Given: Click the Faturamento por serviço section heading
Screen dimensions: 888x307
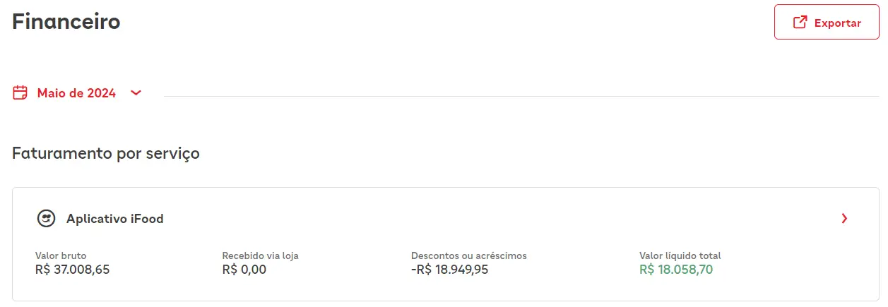Looking at the screenshot, I should tap(106, 153).
